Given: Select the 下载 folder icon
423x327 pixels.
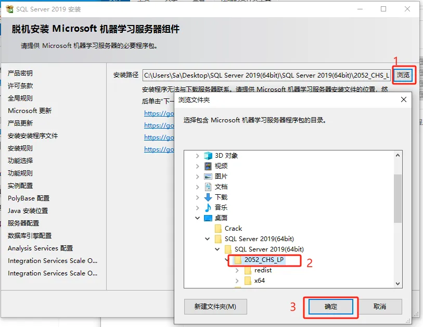Looking at the screenshot, I should point(208,197).
